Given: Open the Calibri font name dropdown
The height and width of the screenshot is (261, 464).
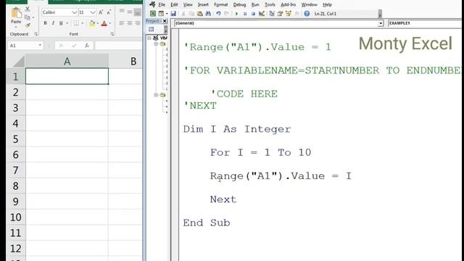Looking at the screenshot, I should [74, 12].
